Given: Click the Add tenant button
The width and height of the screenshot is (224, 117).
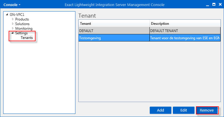Looking at the screenshot, I should click(x=160, y=110).
